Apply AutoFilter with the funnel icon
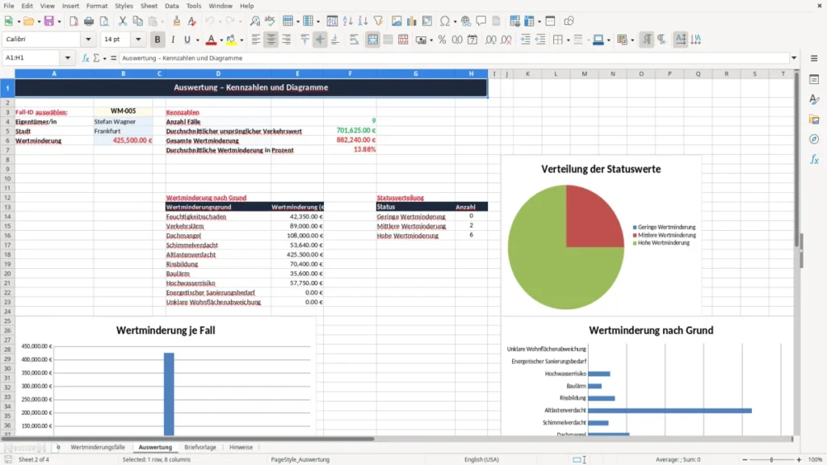The width and height of the screenshot is (827, 465). 378,21
